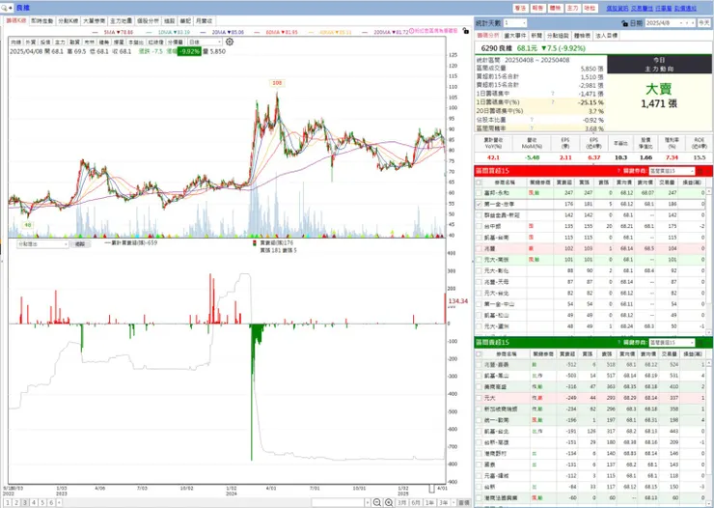Toggle the 投信 indicator button
The height and width of the screenshot is (508, 714).
pyautogui.click(x=45, y=42)
